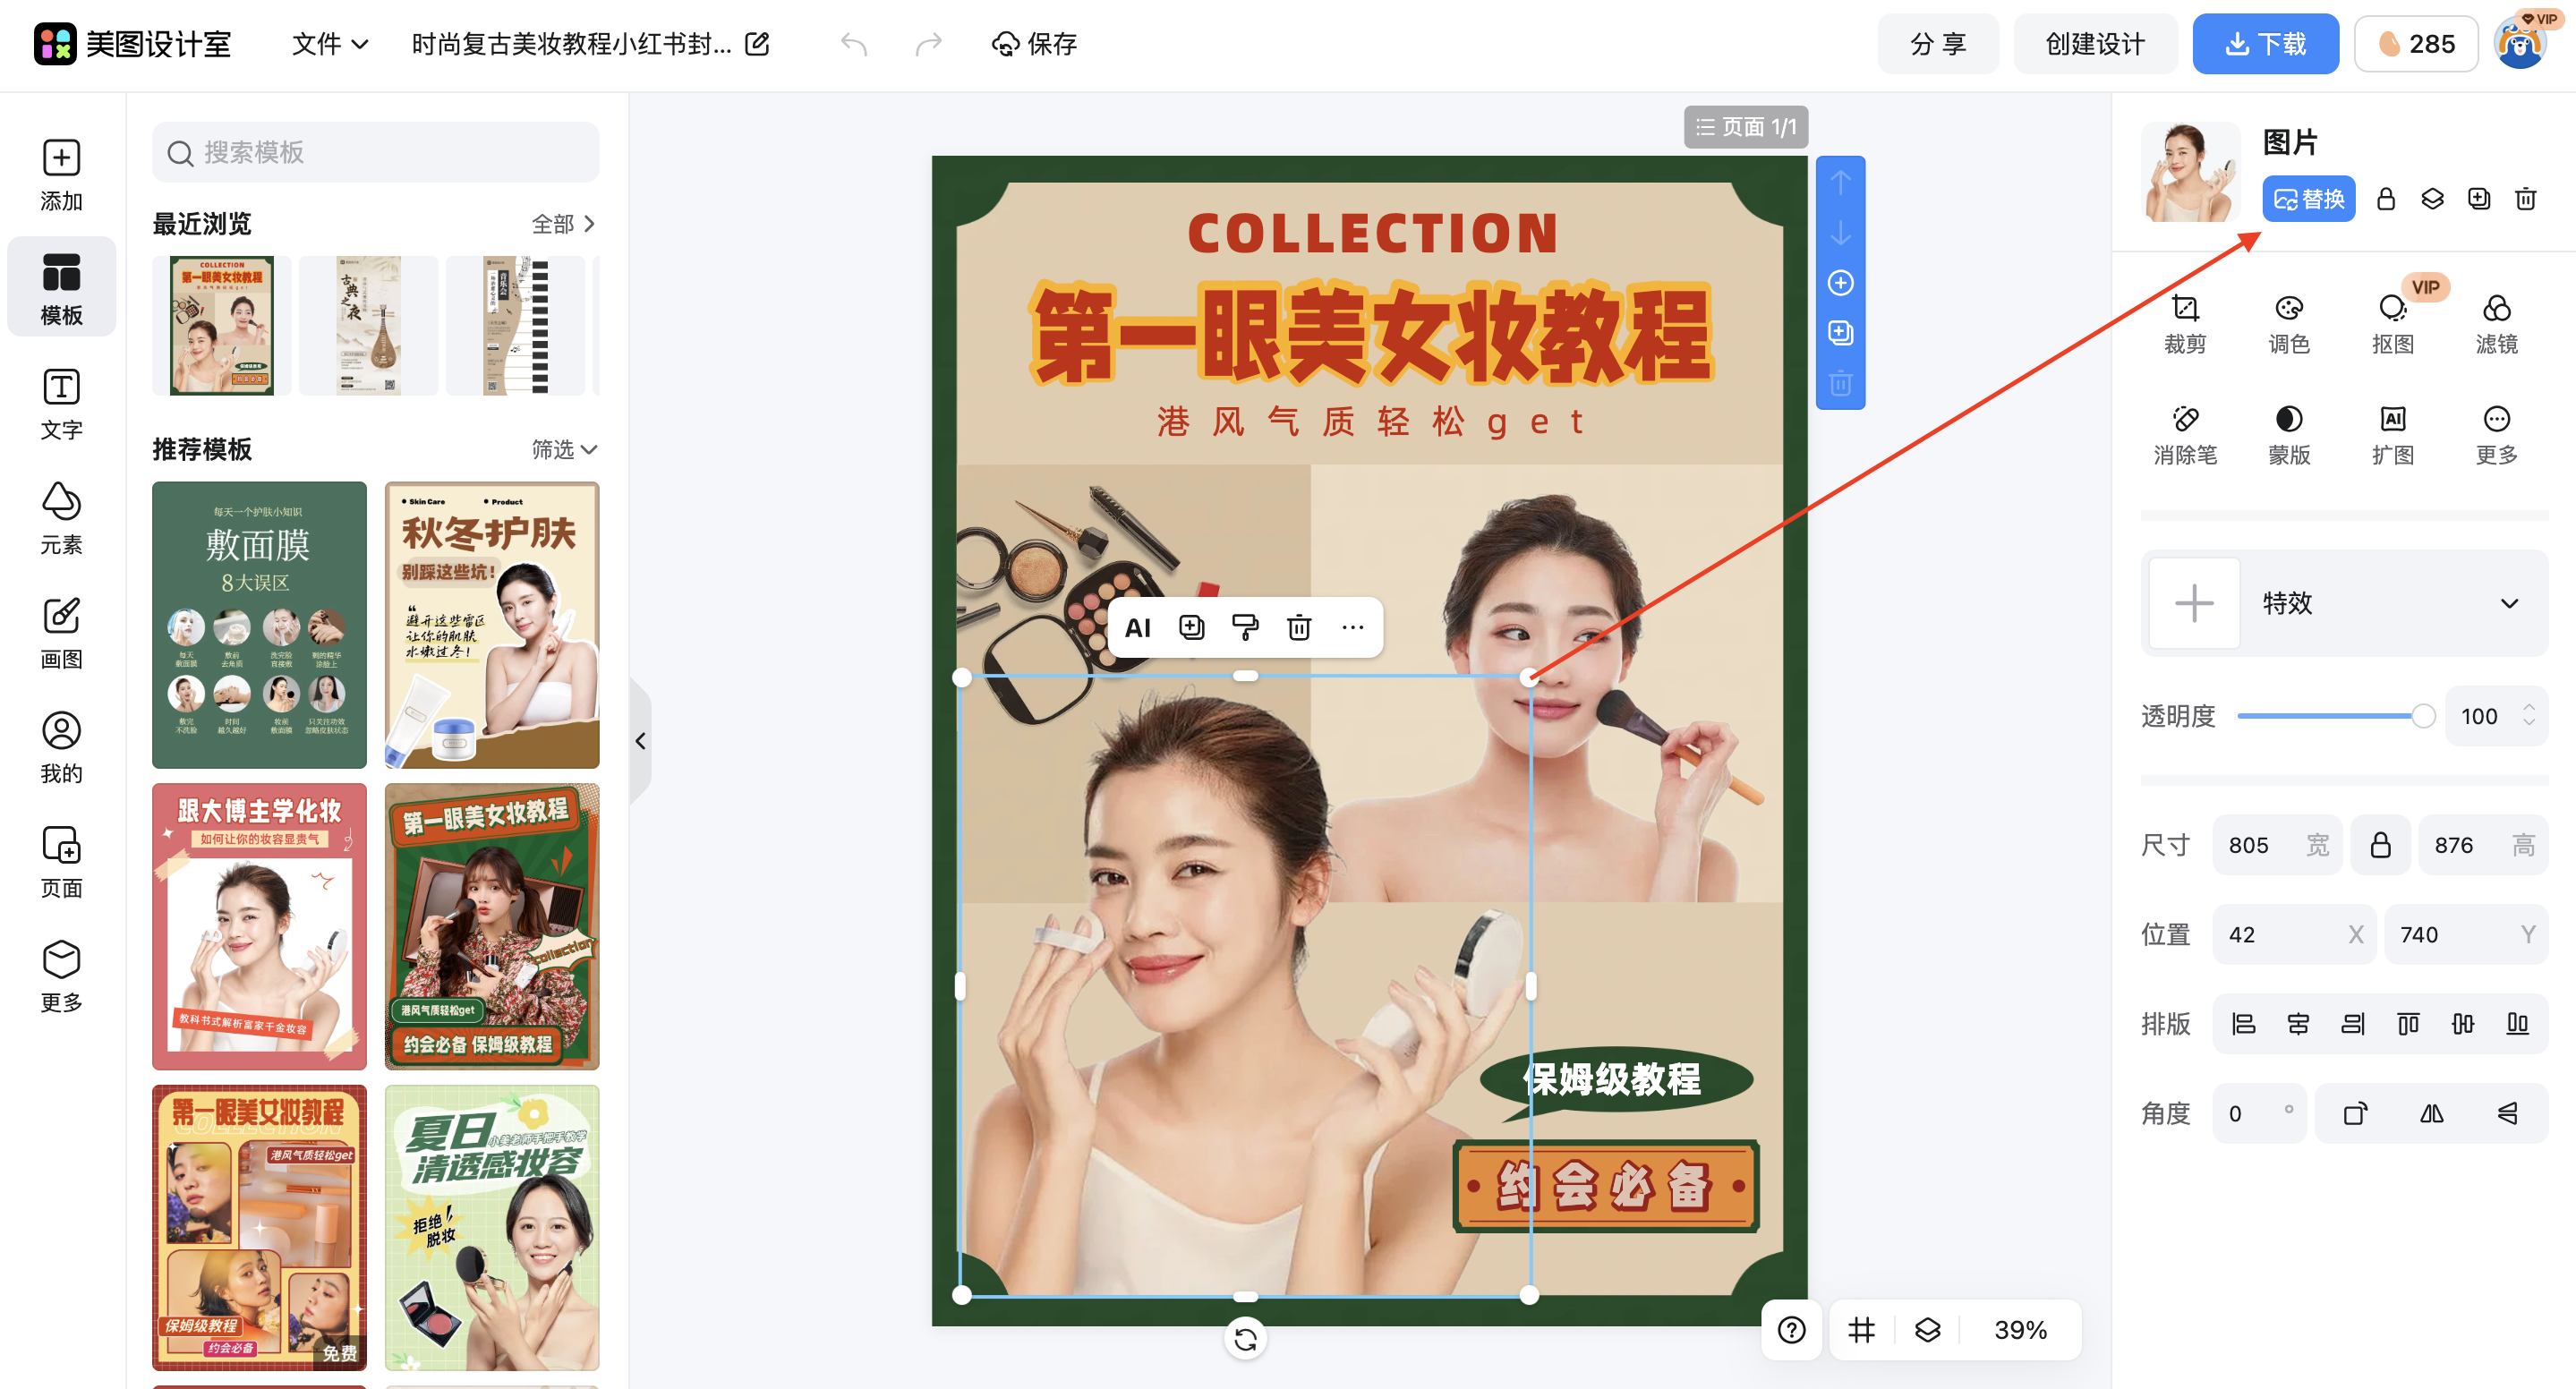Open the mask (蒙版) tool
The height and width of the screenshot is (1389, 2576).
tap(2288, 434)
